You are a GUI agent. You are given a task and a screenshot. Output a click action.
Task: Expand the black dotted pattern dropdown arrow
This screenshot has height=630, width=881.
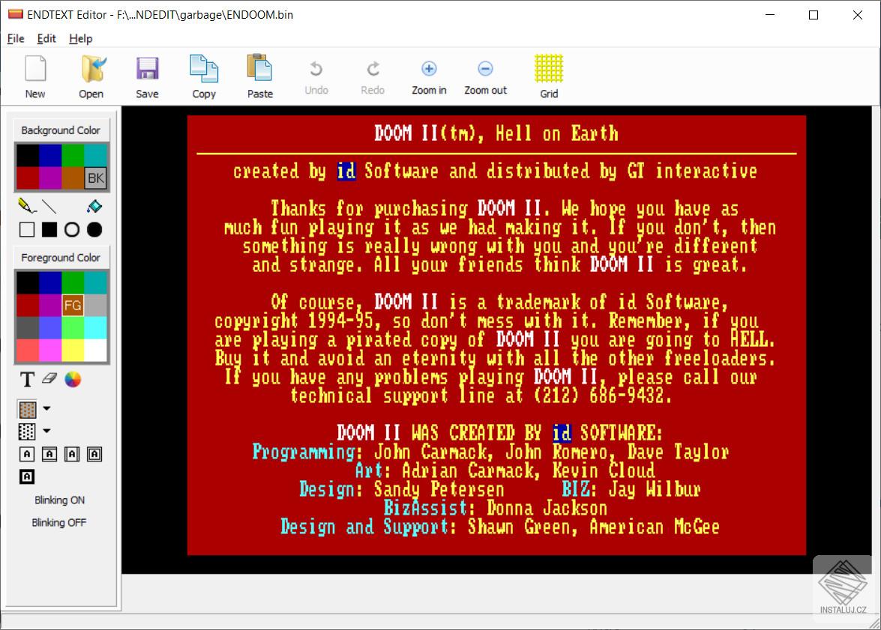46,431
